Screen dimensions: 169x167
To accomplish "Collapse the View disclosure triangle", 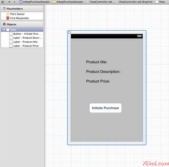I will 4,30.
